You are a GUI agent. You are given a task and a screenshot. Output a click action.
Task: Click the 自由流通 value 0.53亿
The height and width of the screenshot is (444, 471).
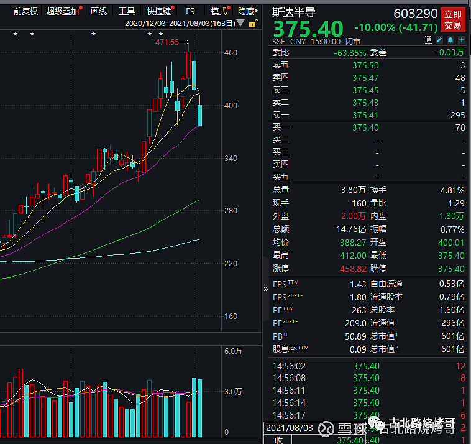(x=452, y=284)
